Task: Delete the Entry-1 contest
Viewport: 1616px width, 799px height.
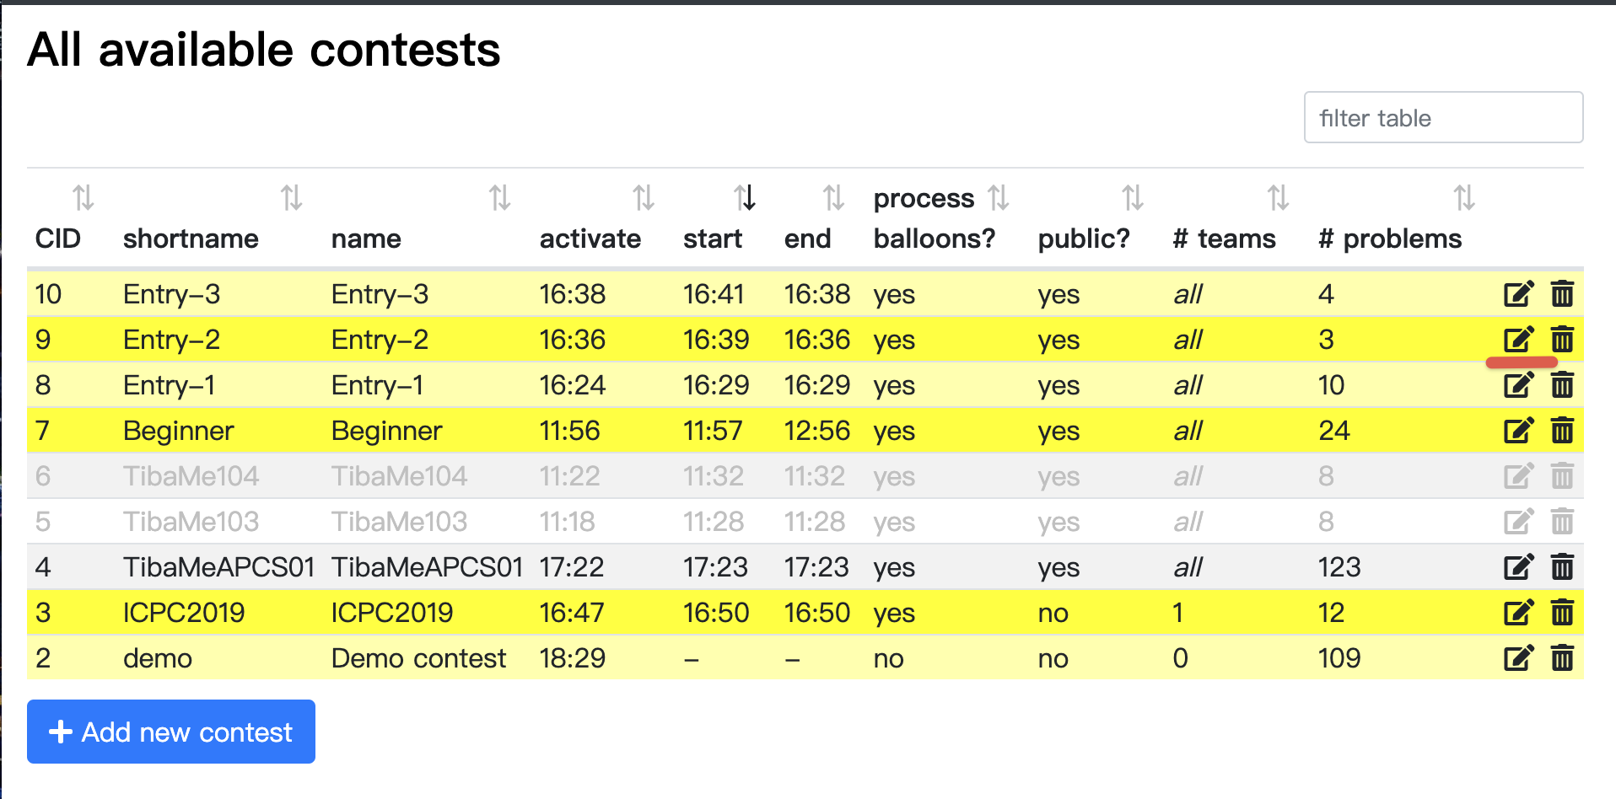Action: tap(1562, 385)
